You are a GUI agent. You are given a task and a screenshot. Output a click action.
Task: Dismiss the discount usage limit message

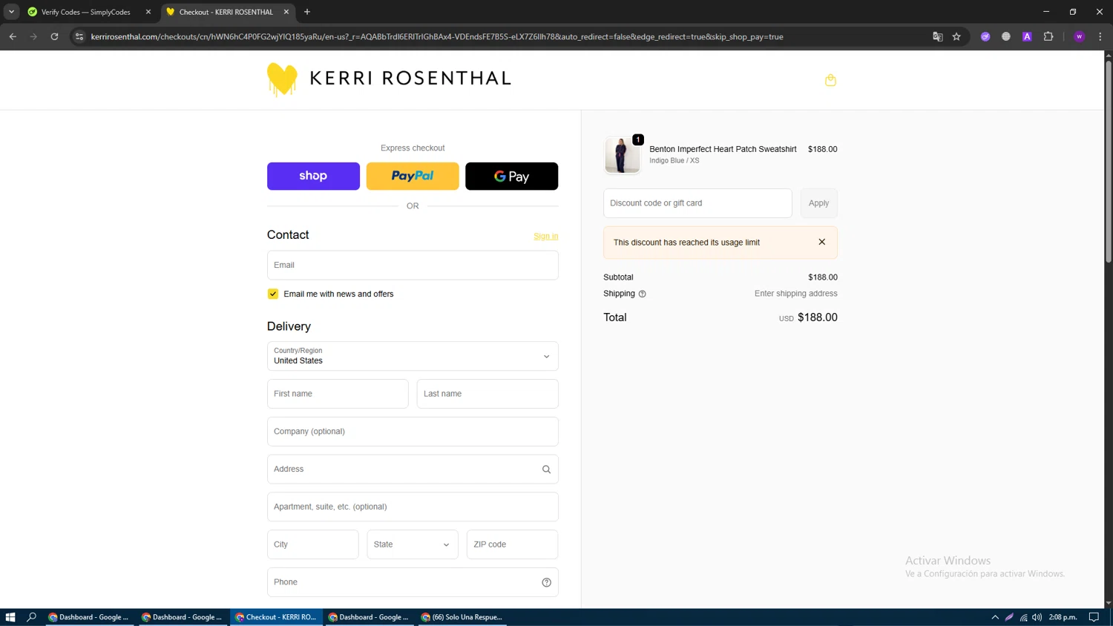point(821,242)
